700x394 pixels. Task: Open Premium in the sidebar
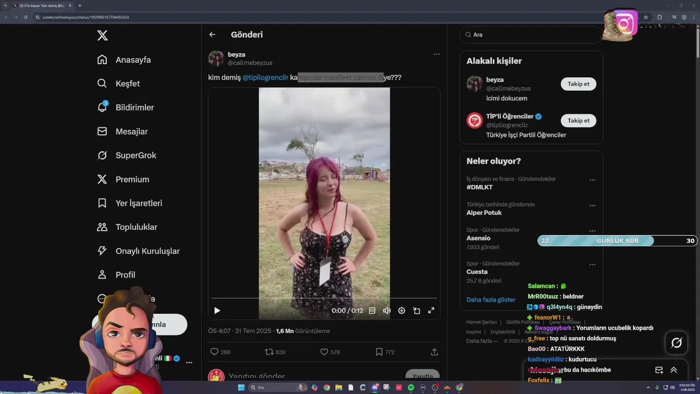122,179
